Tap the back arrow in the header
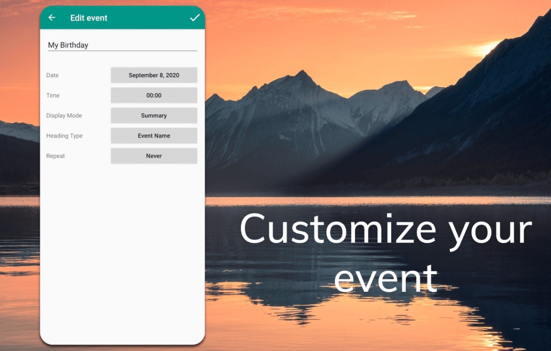This screenshot has height=351, width=551. pyautogui.click(x=52, y=18)
